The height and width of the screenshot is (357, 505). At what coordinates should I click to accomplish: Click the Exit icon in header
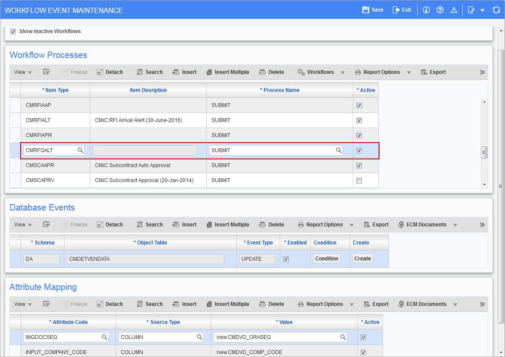396,10
